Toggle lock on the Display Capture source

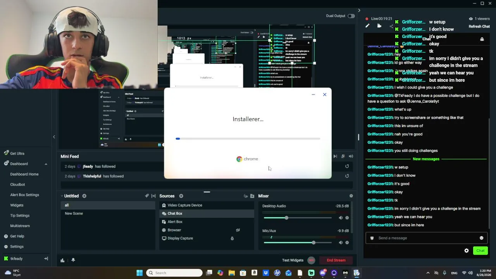[x=232, y=238]
